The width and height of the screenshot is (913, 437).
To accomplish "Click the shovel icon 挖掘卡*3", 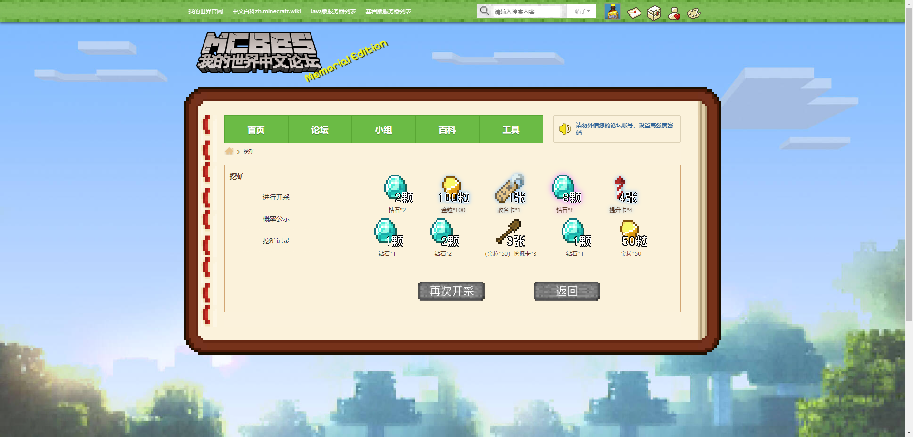I will [510, 233].
